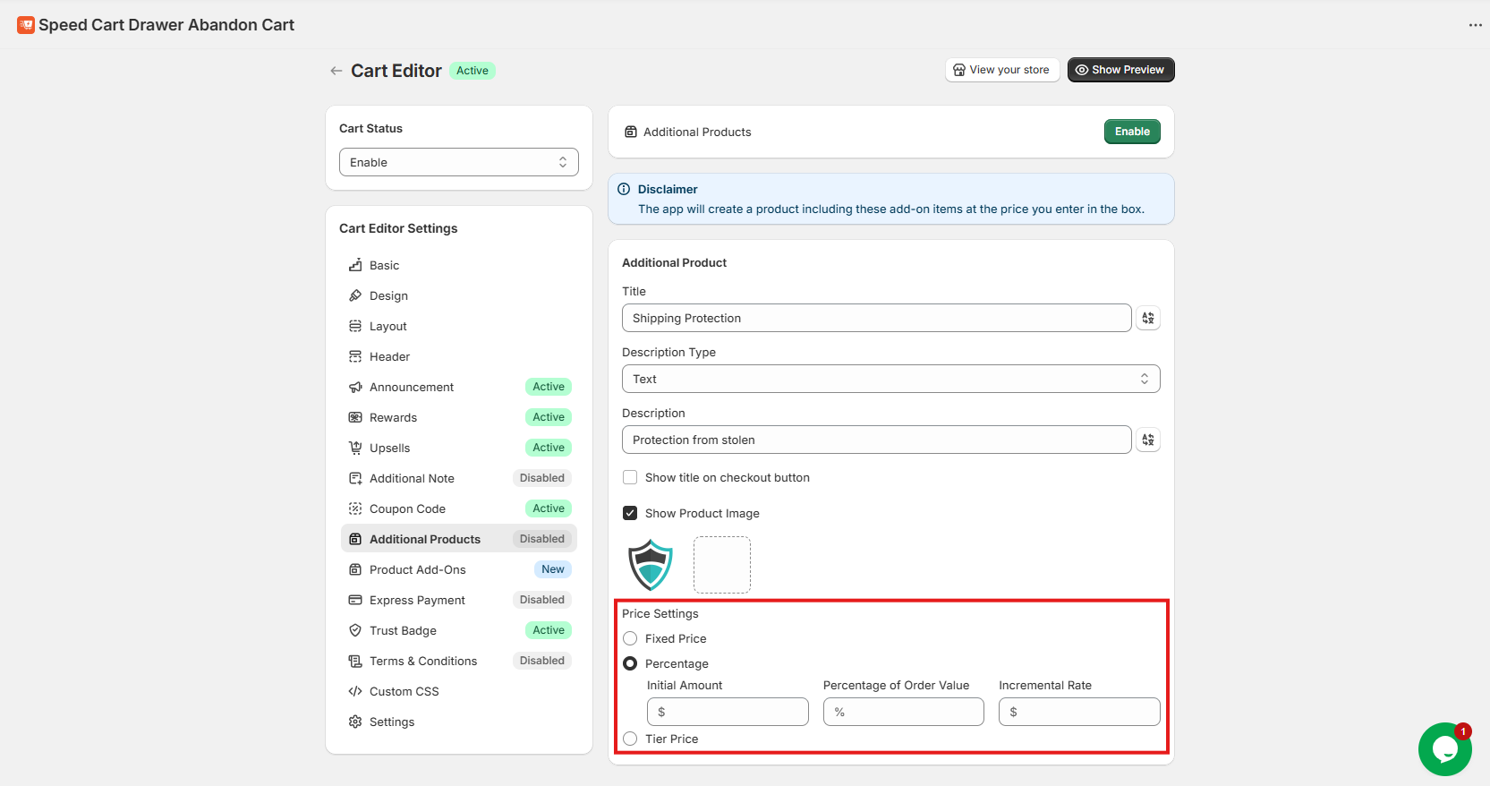Go to the Upsells settings section
This screenshot has height=786, width=1490.
coord(390,448)
